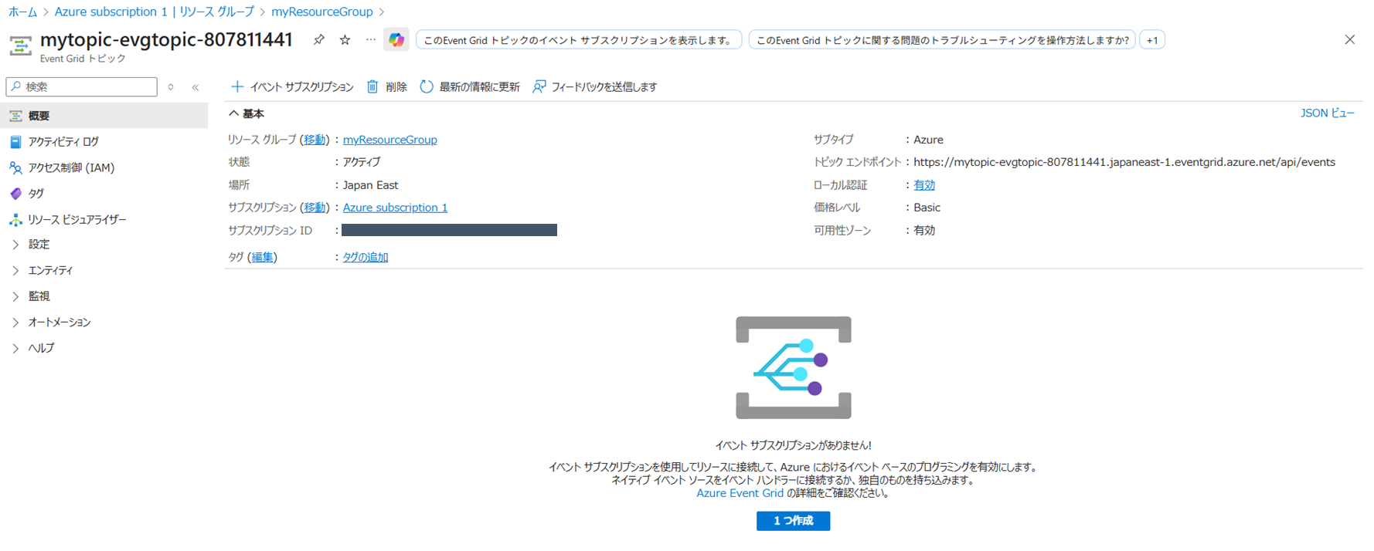Screen dimensions: 1374x551
Task: Open the 有効 link for ローカル認証
Action: tap(924, 185)
